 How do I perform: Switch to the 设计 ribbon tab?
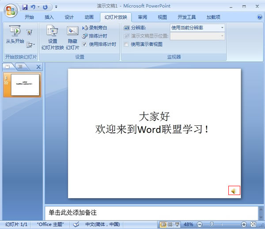pos(69,17)
